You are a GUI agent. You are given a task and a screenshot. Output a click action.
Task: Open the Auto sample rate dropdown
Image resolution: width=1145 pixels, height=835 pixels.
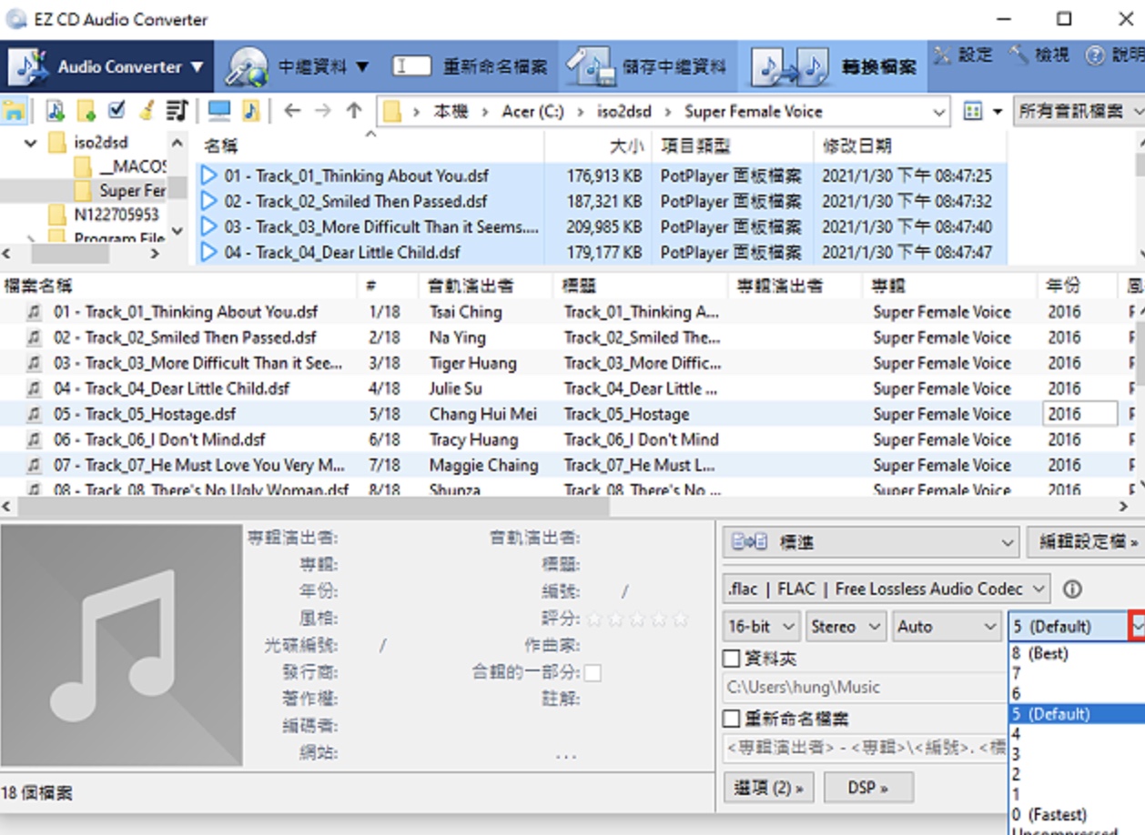tap(946, 626)
